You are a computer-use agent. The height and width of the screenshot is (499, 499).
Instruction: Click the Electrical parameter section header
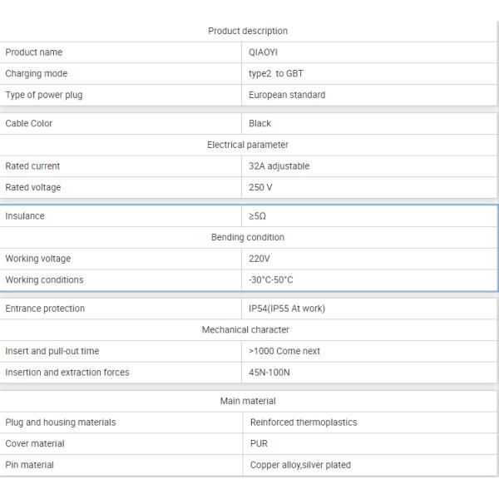coord(247,145)
